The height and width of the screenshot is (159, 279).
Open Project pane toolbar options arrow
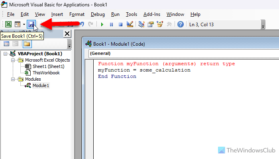tap(70, 44)
